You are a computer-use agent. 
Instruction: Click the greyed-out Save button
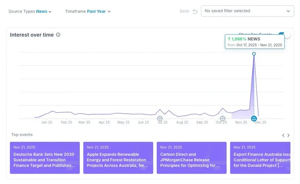click(184, 11)
